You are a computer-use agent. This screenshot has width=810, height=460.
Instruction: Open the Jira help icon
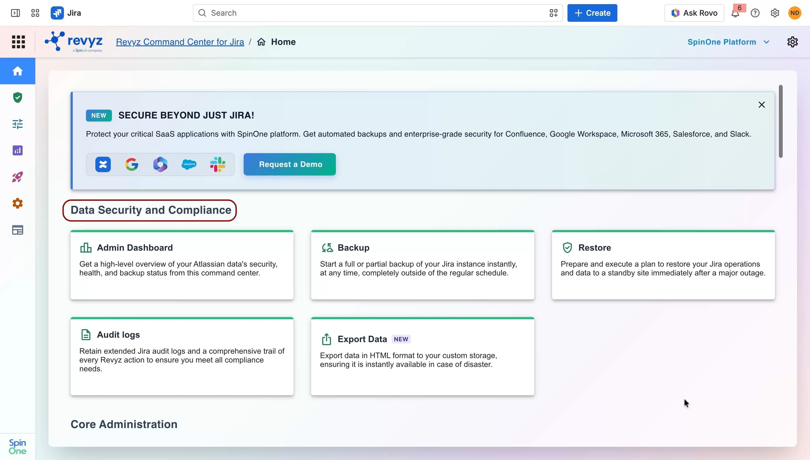coord(755,13)
